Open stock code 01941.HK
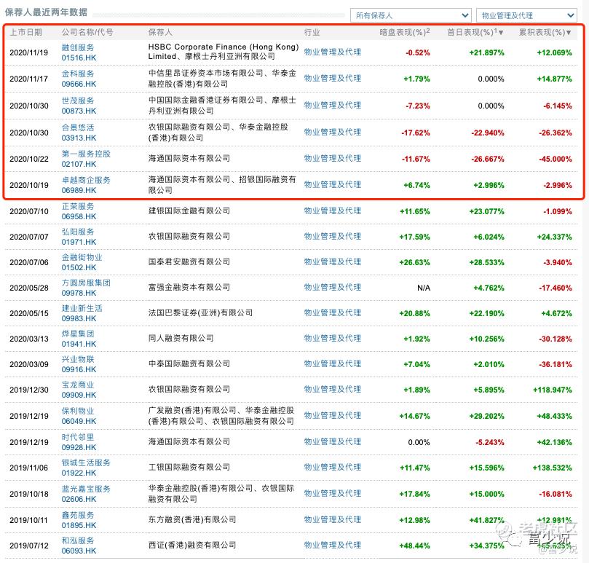The width and height of the screenshot is (589, 563). 79,344
